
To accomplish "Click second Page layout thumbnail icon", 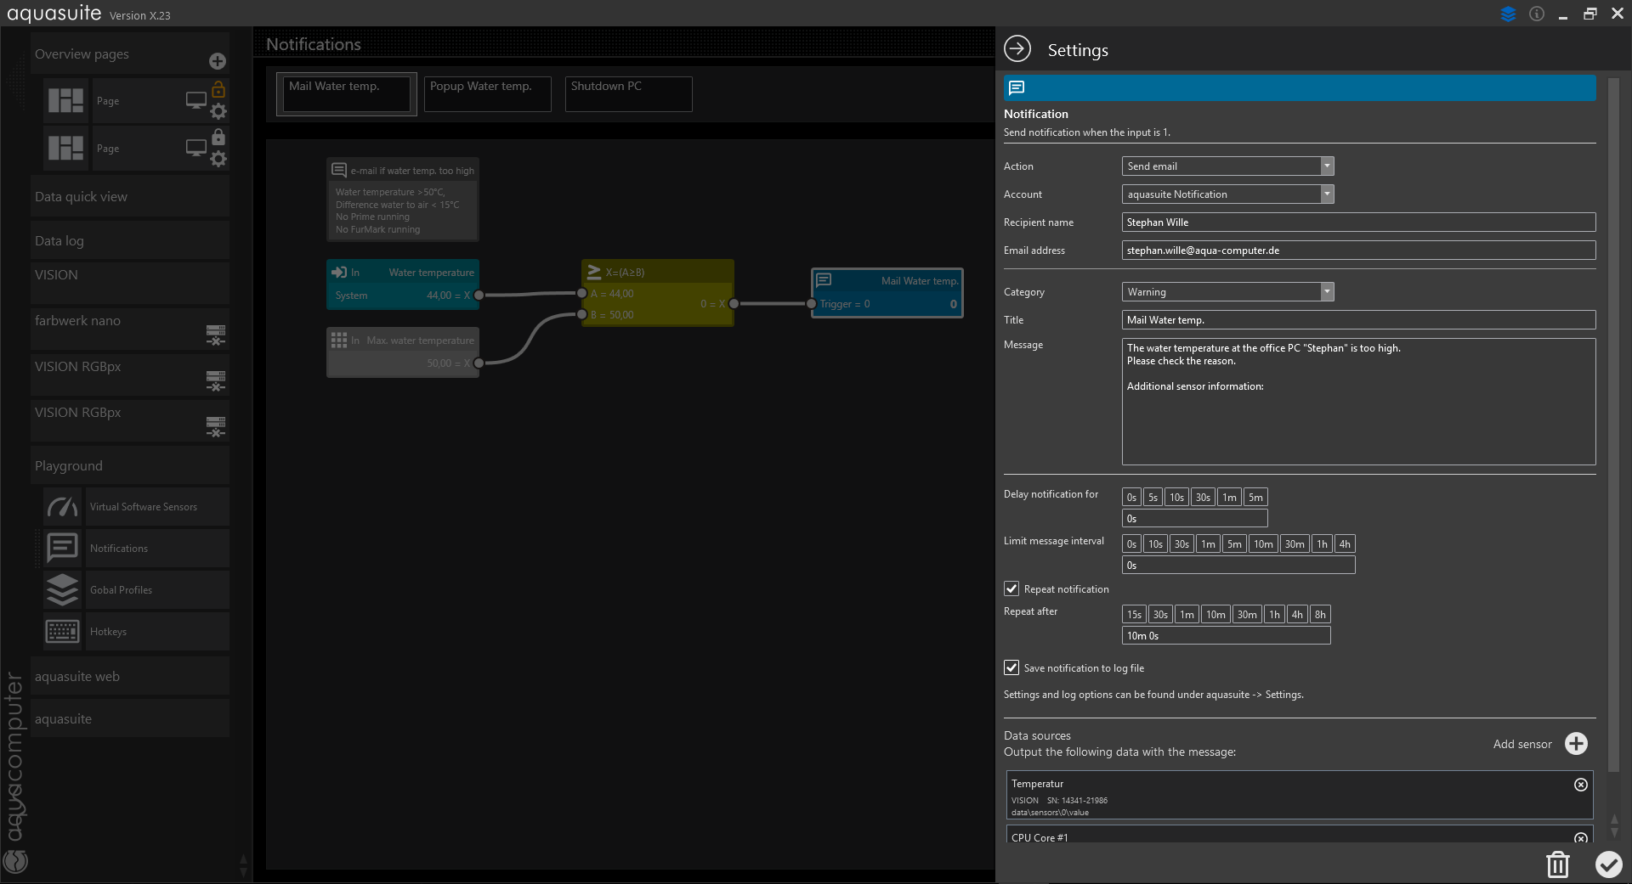I will pos(65,148).
